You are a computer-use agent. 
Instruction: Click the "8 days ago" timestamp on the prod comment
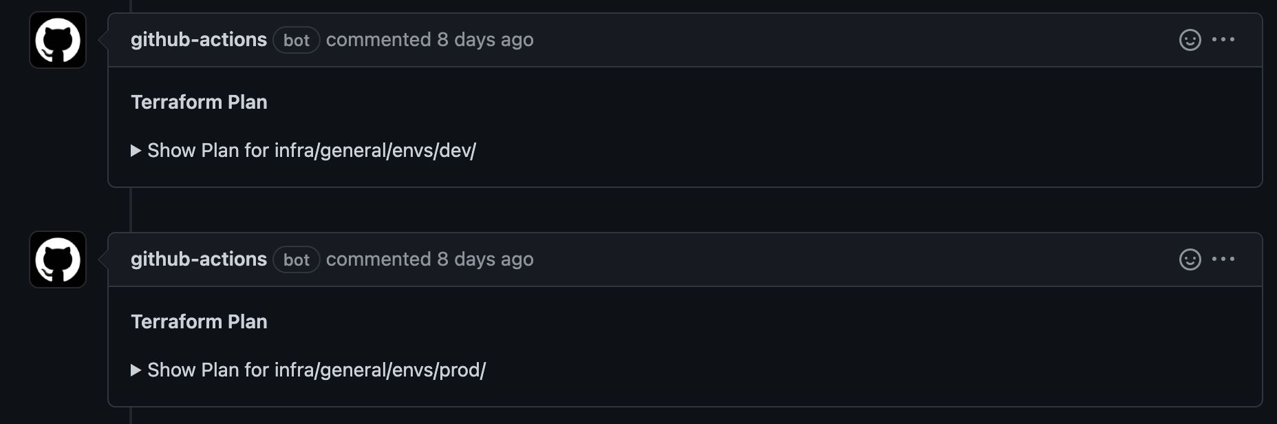tap(485, 259)
